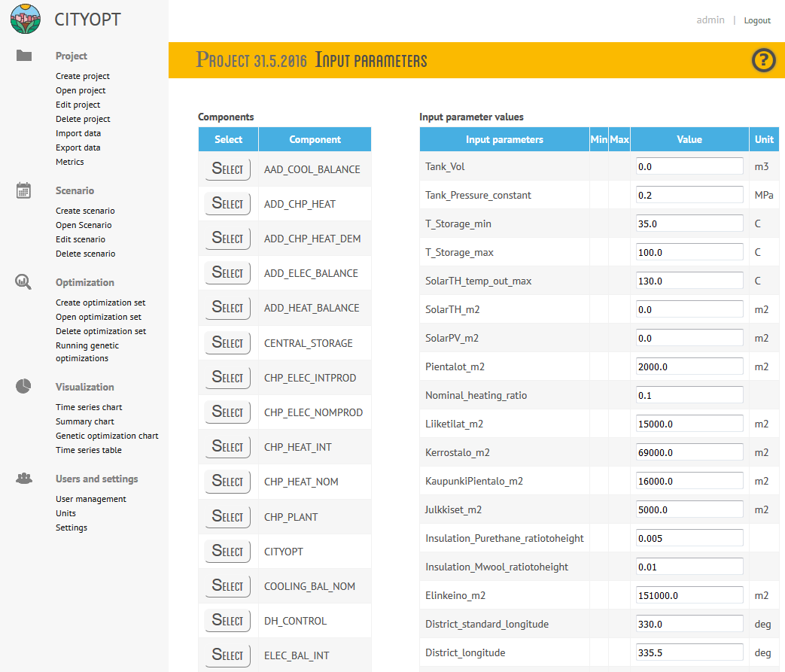Log out of the admin account
The width and height of the screenshot is (785, 672).
click(x=757, y=20)
